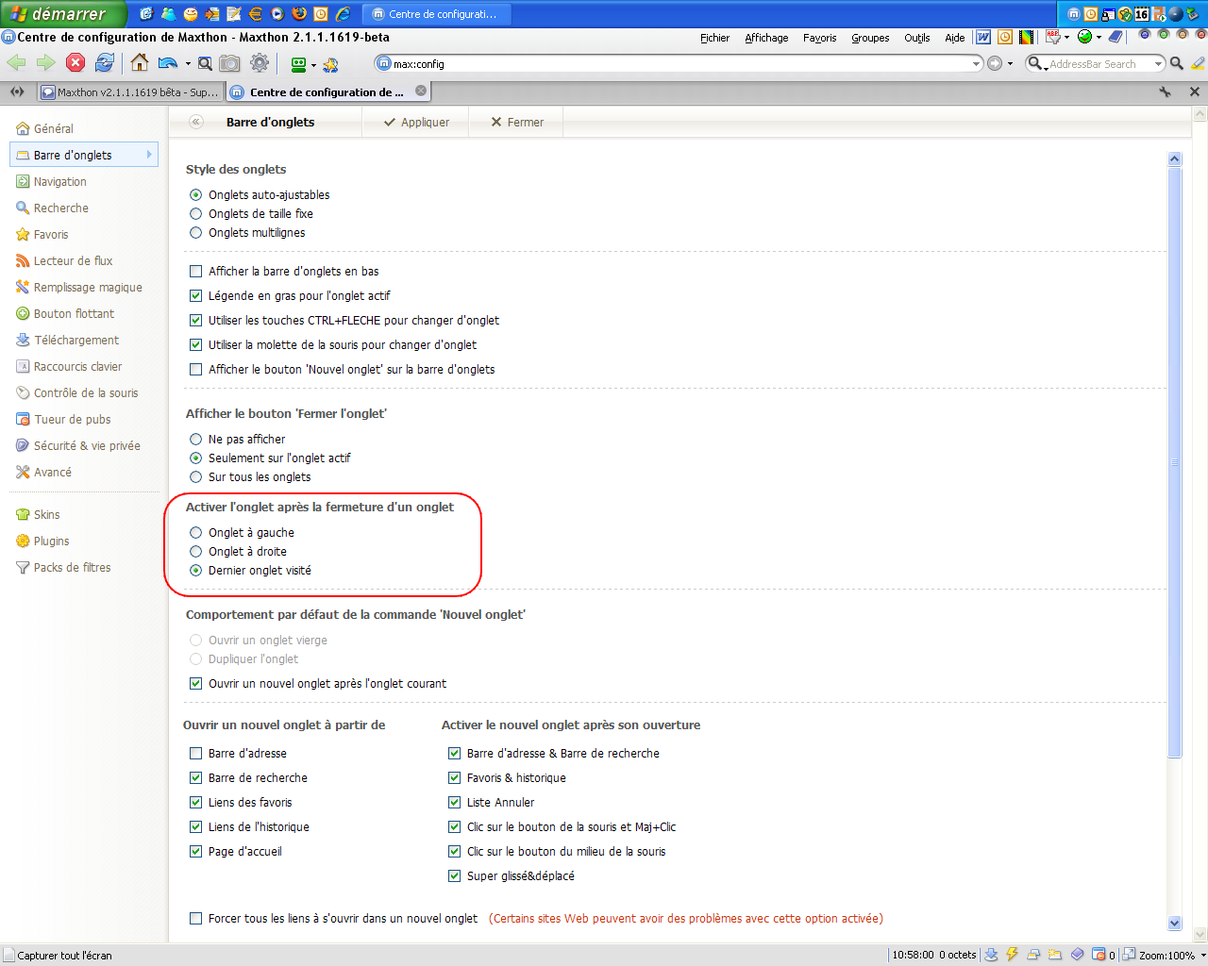This screenshot has height=966, width=1208.
Task: Click the green robot face toolbar icon
Action: 298,64
